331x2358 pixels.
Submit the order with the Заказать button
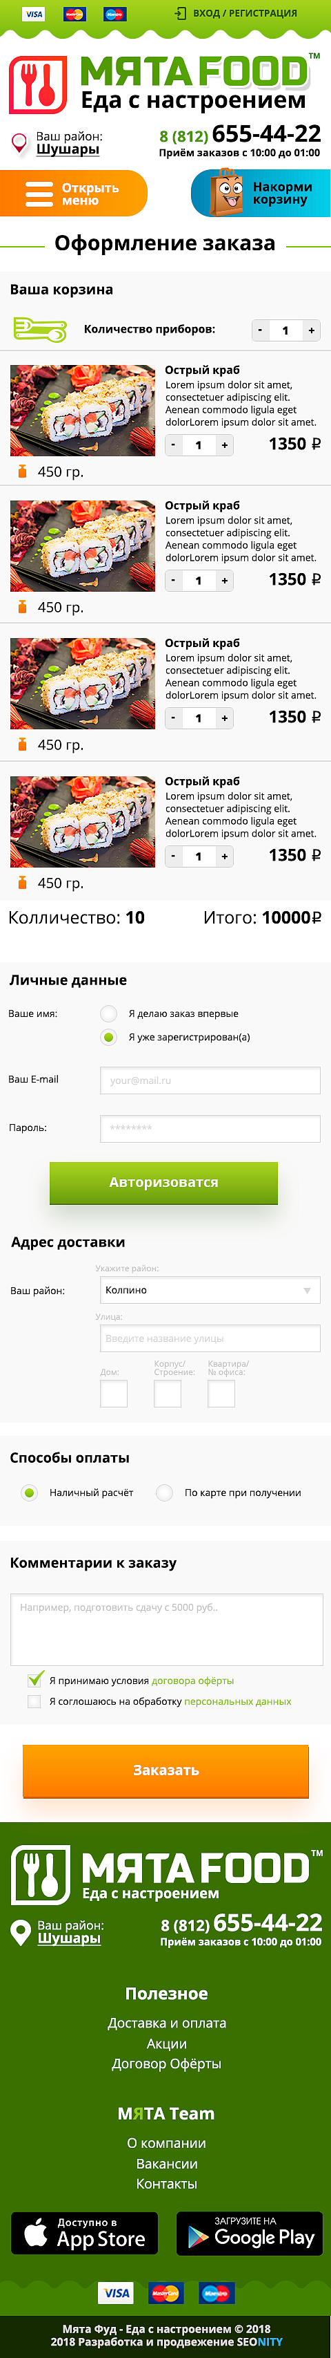point(165,1770)
